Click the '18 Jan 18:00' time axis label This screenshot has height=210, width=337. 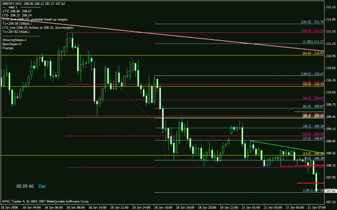coord(185,207)
